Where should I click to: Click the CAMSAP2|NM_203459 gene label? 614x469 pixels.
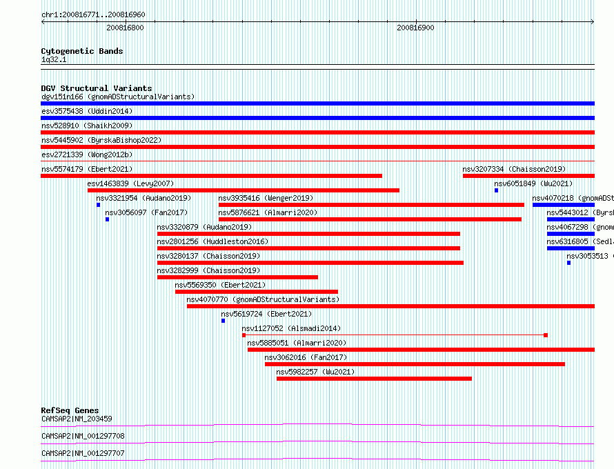tap(77, 419)
